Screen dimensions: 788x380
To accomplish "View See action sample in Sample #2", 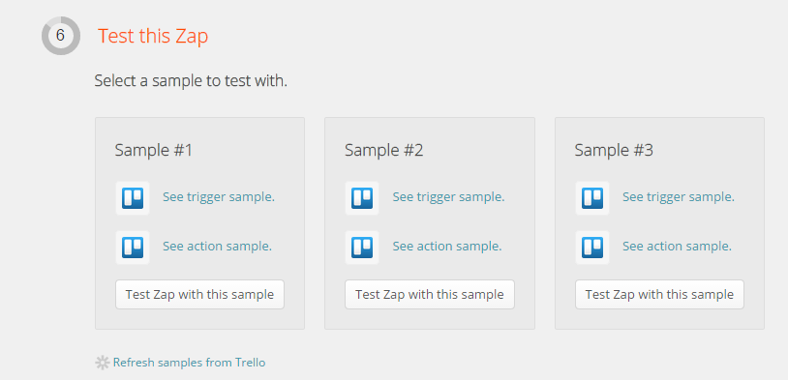I will [x=447, y=247].
